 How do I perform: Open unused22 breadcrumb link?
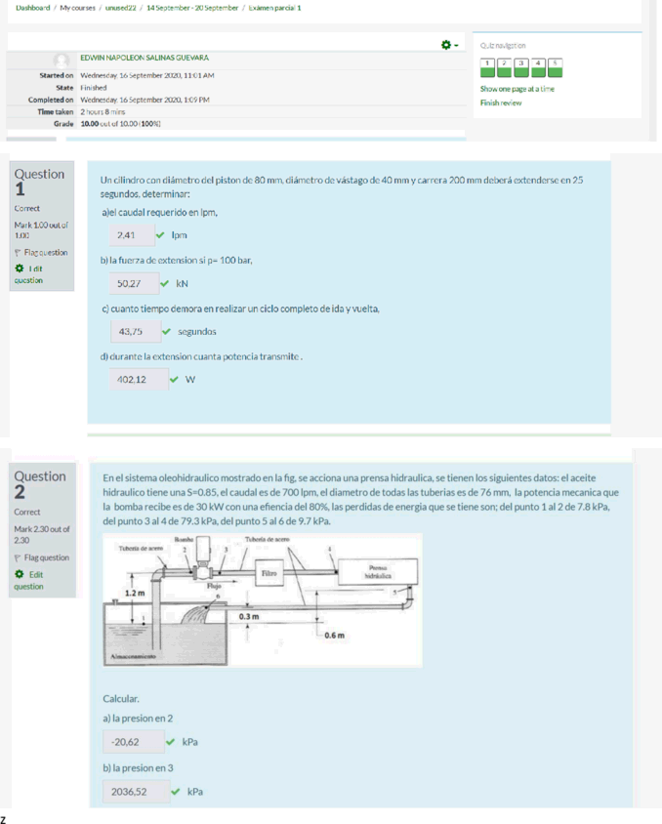pyautogui.click(x=120, y=8)
